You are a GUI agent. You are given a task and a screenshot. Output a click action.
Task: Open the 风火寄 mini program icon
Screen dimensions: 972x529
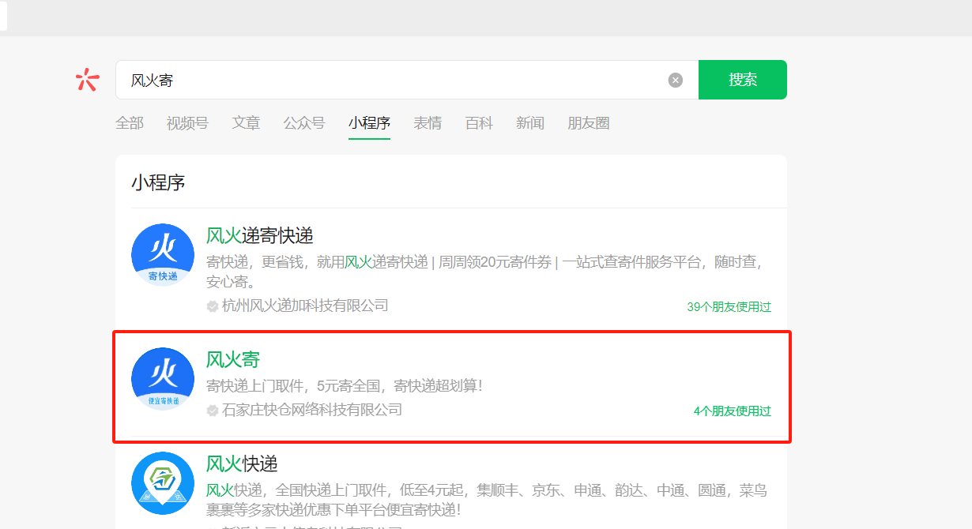163,379
